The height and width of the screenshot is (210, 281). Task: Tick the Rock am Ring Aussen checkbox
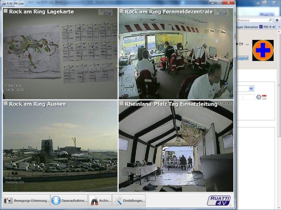6,103
